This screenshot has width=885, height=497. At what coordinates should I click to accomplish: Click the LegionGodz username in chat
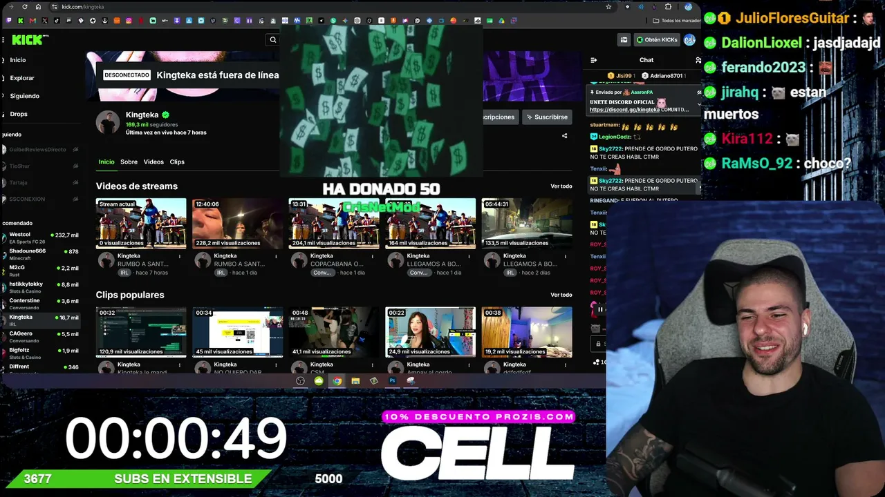coord(615,137)
